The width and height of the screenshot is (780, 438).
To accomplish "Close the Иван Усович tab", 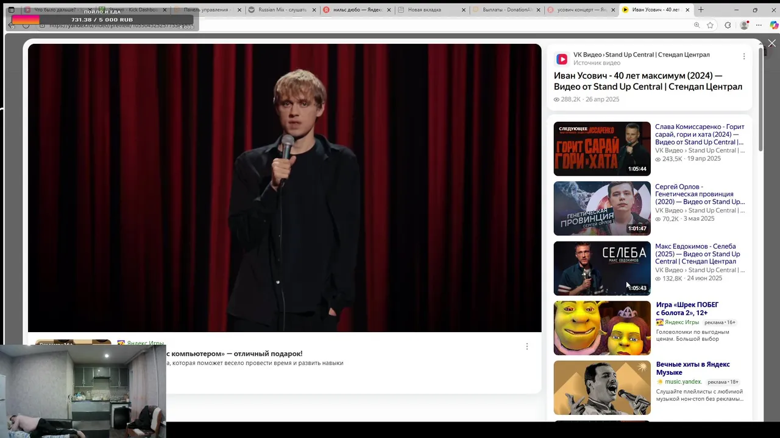I will pos(687,10).
